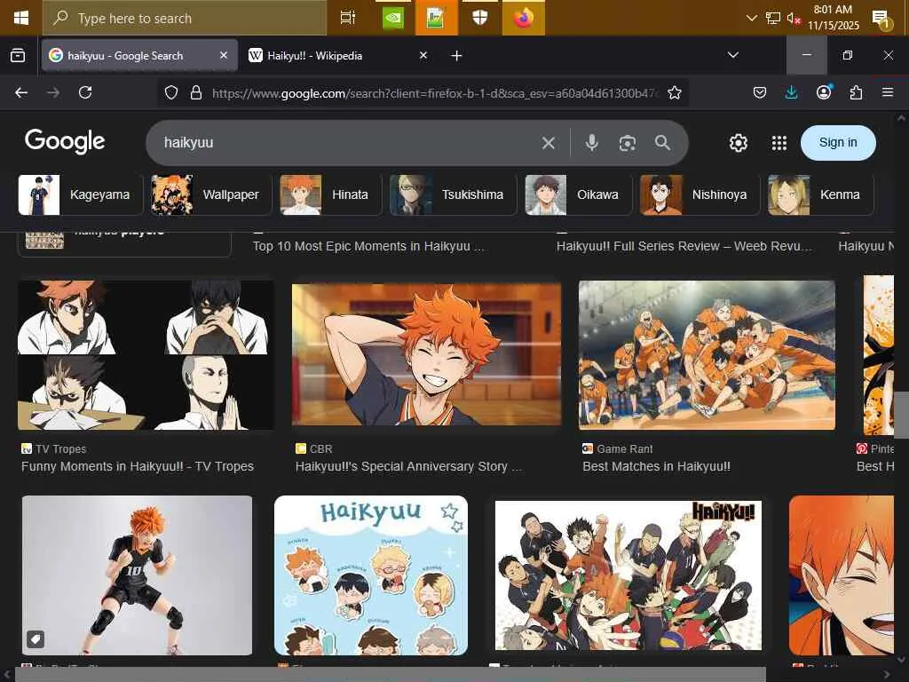
Task: Switch to Firefox in the taskbar
Action: (x=524, y=18)
